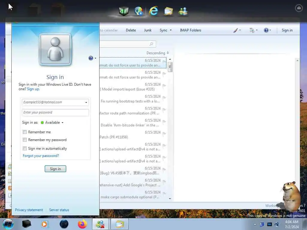This screenshot has width=307, height=230.
Task: Click Descending sort arrow in message list
Action: click(168, 53)
